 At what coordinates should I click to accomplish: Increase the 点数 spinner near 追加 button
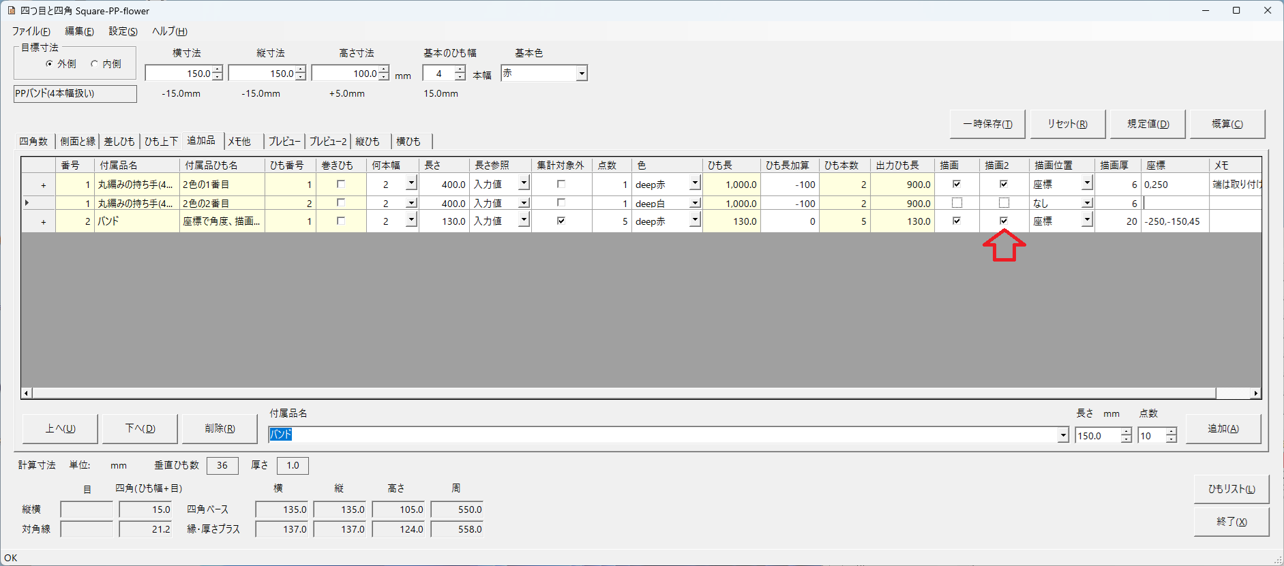pos(1171,432)
